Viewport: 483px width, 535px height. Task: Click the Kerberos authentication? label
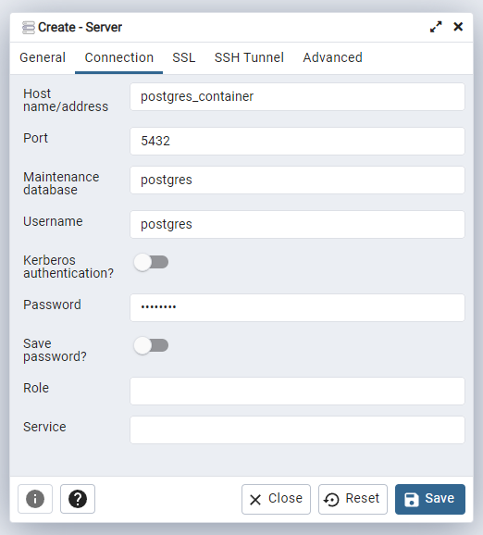tap(68, 267)
